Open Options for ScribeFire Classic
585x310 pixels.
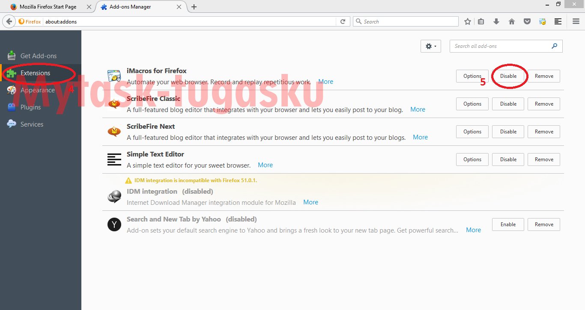(472, 104)
